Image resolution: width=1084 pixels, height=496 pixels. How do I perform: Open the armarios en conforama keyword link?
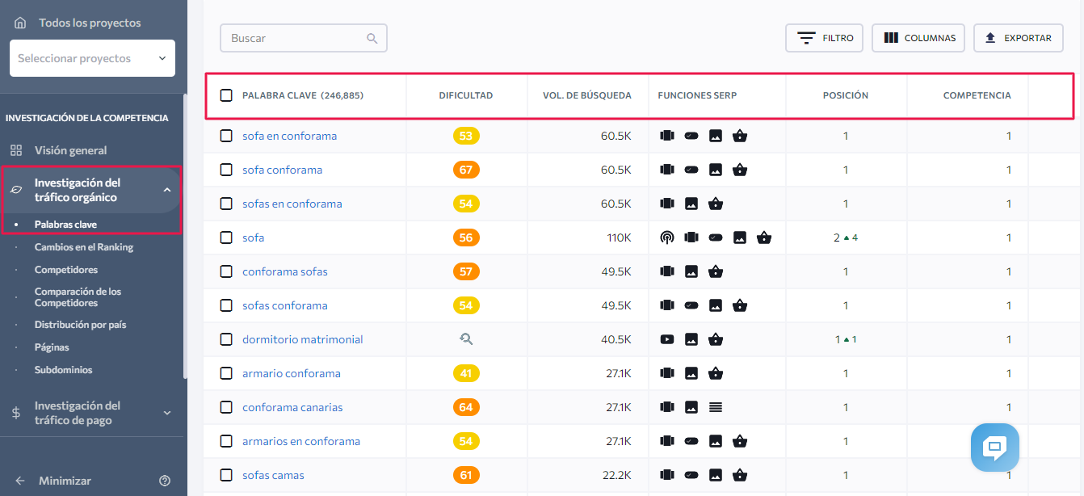pos(301,441)
